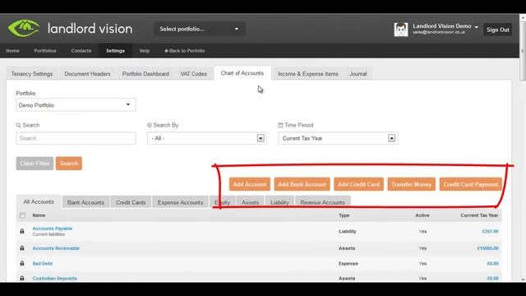Select the Assets tab
The image size is (526, 296).
(250, 202)
